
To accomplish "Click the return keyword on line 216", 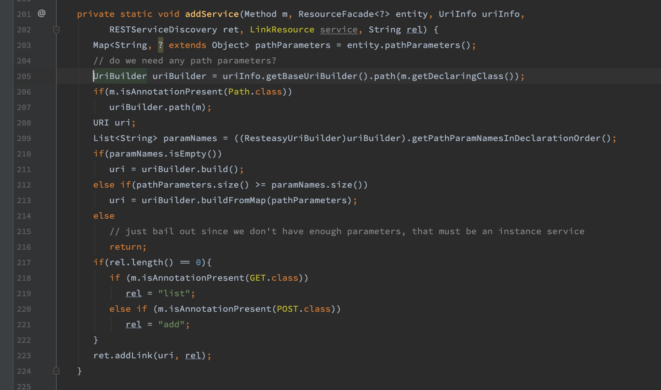I will 125,247.
